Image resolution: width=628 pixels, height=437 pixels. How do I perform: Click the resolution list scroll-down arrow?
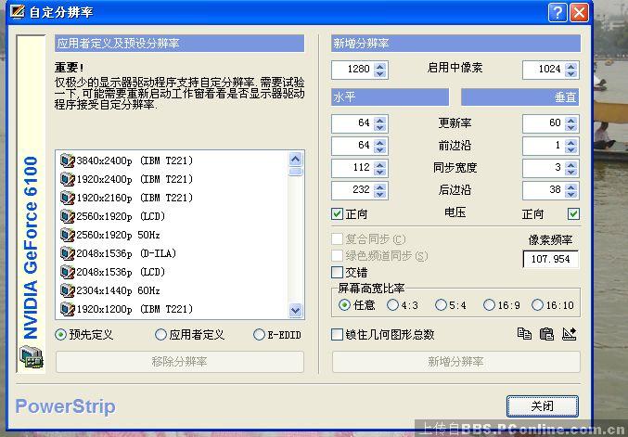pyautogui.click(x=296, y=310)
